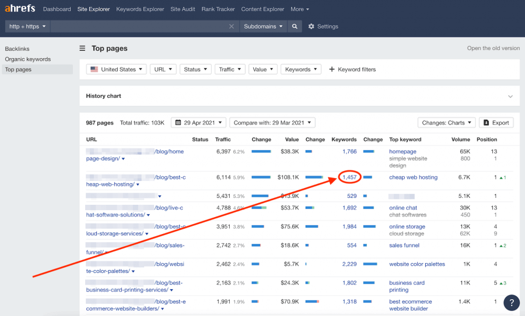Click the calendar icon on 29 Apr 2021
Image resolution: width=525 pixels, height=316 pixels.
point(178,123)
